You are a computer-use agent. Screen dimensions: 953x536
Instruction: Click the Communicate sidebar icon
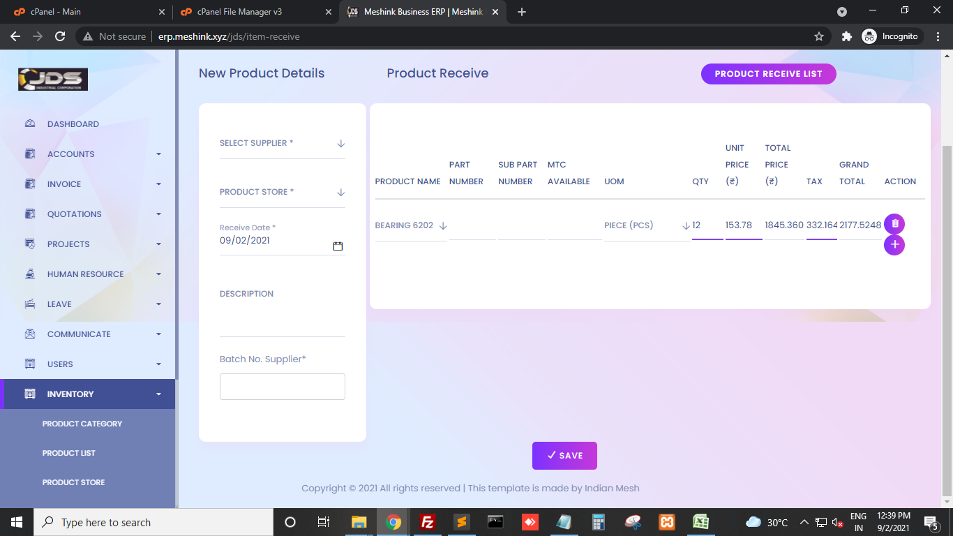click(30, 334)
